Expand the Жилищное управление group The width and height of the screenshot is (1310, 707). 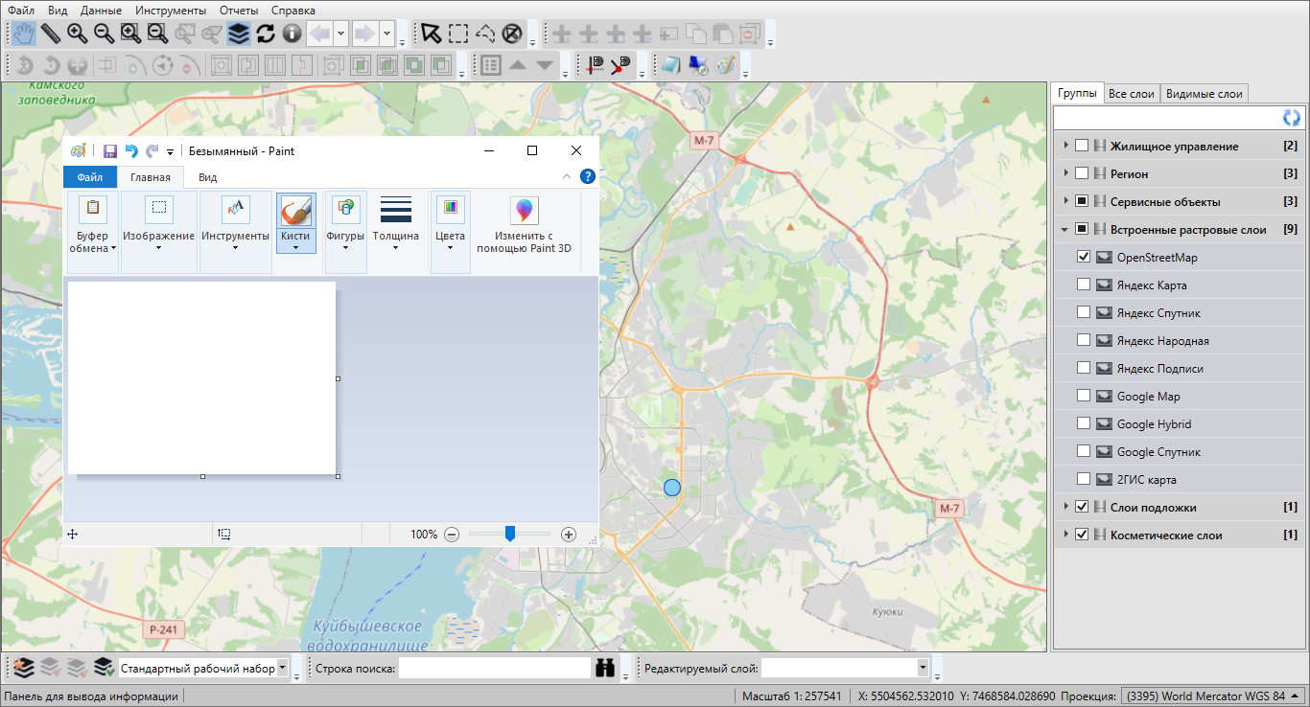(x=1065, y=147)
